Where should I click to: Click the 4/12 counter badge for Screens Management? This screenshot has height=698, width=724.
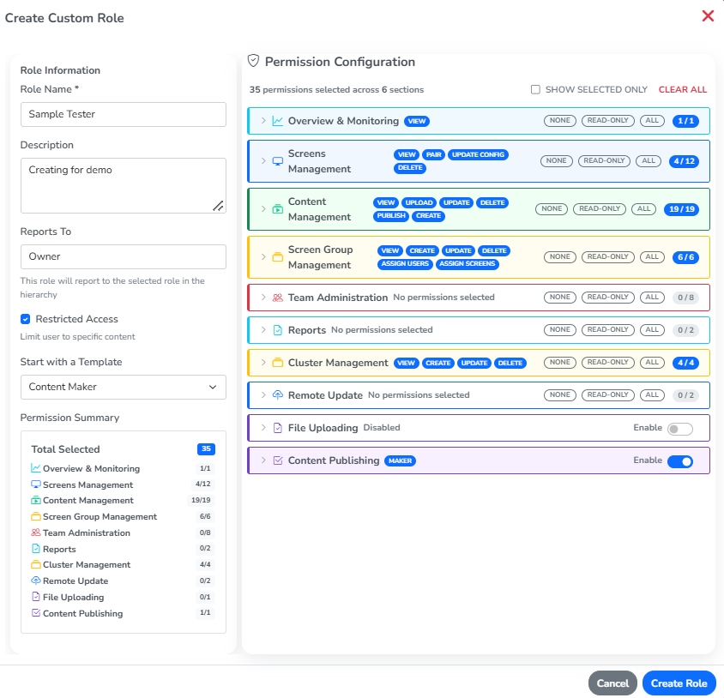[x=684, y=161]
